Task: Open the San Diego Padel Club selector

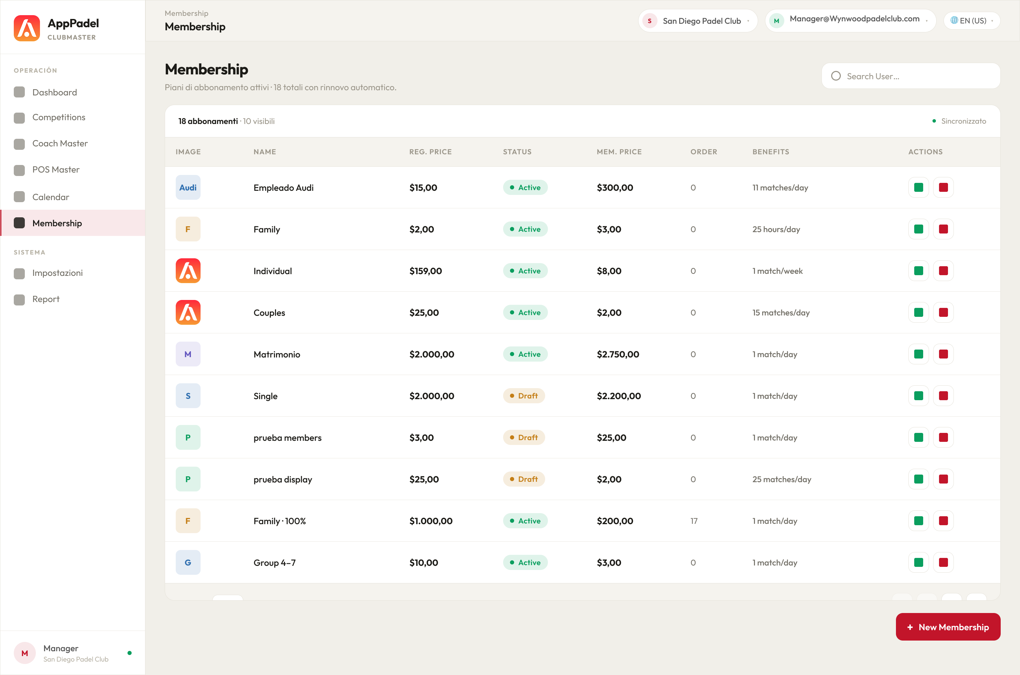Action: point(697,21)
